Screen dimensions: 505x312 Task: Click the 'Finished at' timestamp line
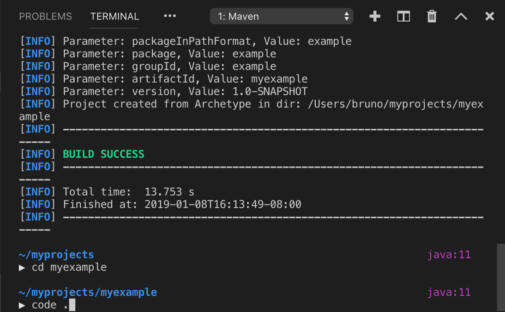coord(182,204)
